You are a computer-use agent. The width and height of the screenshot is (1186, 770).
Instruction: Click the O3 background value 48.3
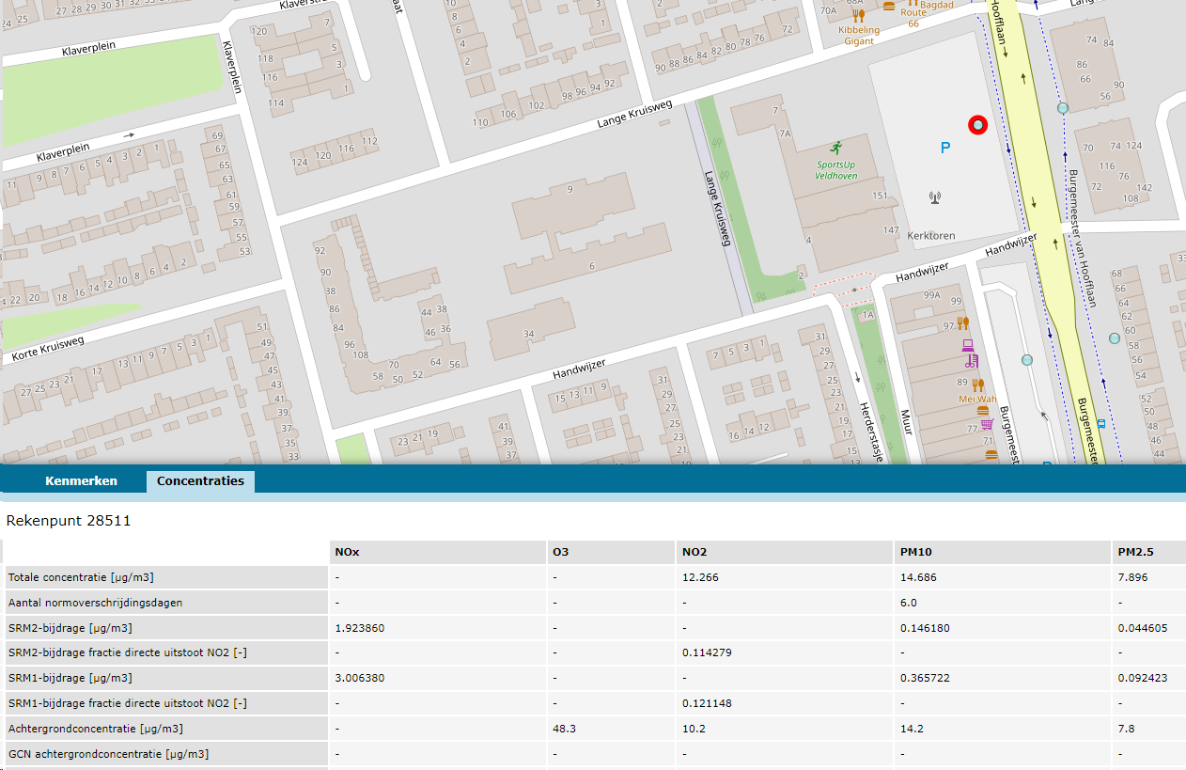point(565,729)
